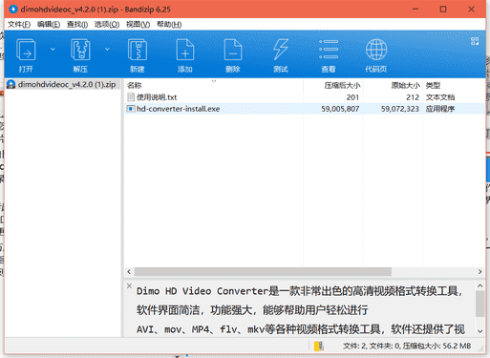This screenshot has width=490, height=358.
Task: Open the 帮助(H) menu
Action: tap(169, 25)
